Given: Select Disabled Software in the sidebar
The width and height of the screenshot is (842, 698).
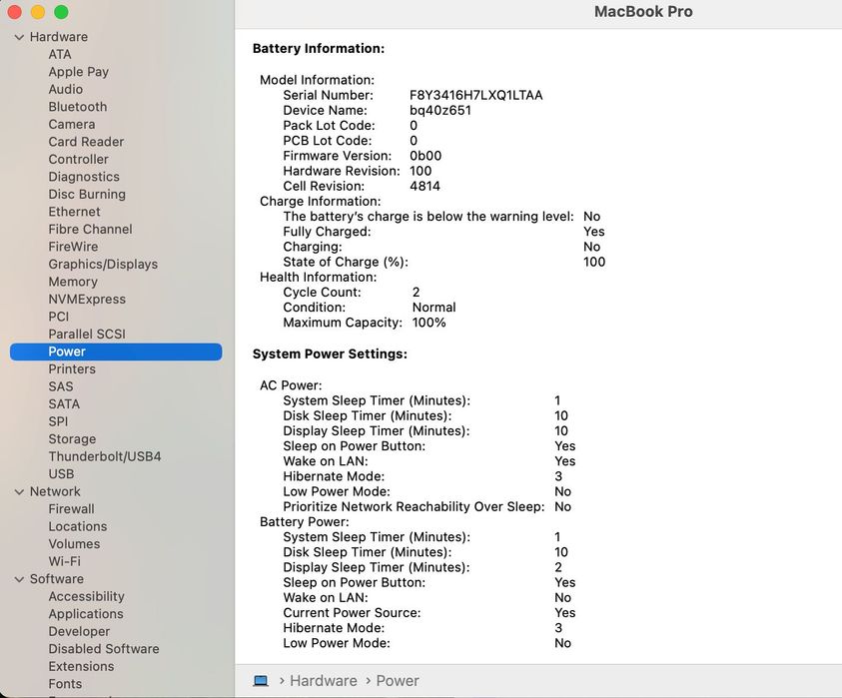Looking at the screenshot, I should coord(104,649).
